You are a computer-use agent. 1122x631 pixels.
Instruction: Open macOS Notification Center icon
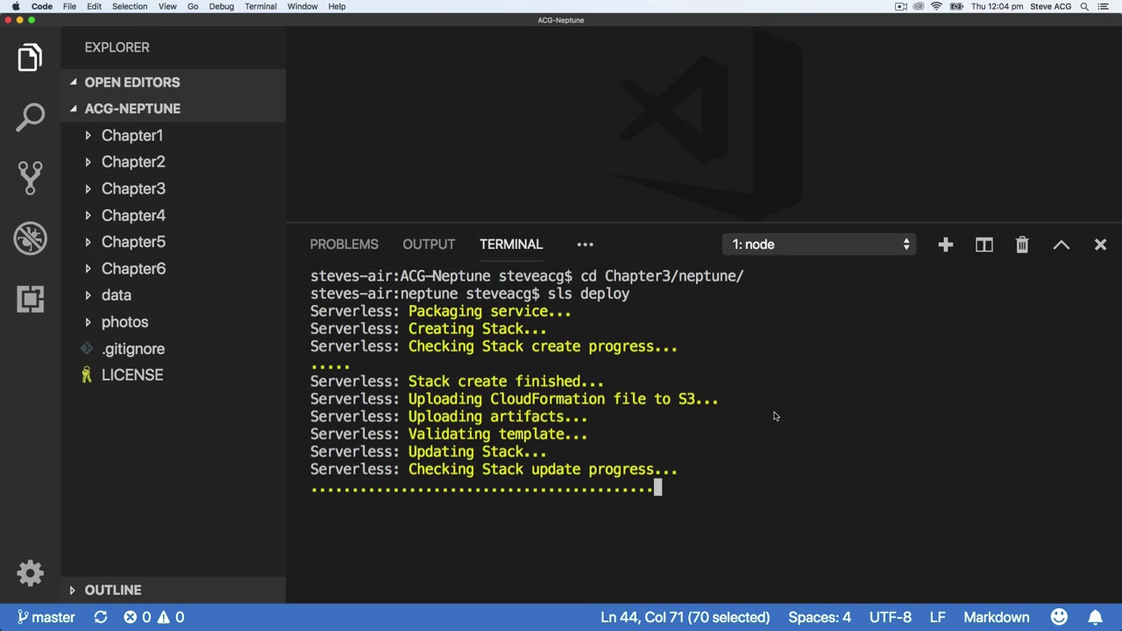[1104, 6]
